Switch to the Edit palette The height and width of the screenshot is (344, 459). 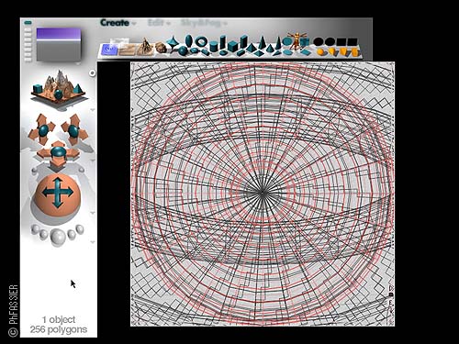[156, 23]
